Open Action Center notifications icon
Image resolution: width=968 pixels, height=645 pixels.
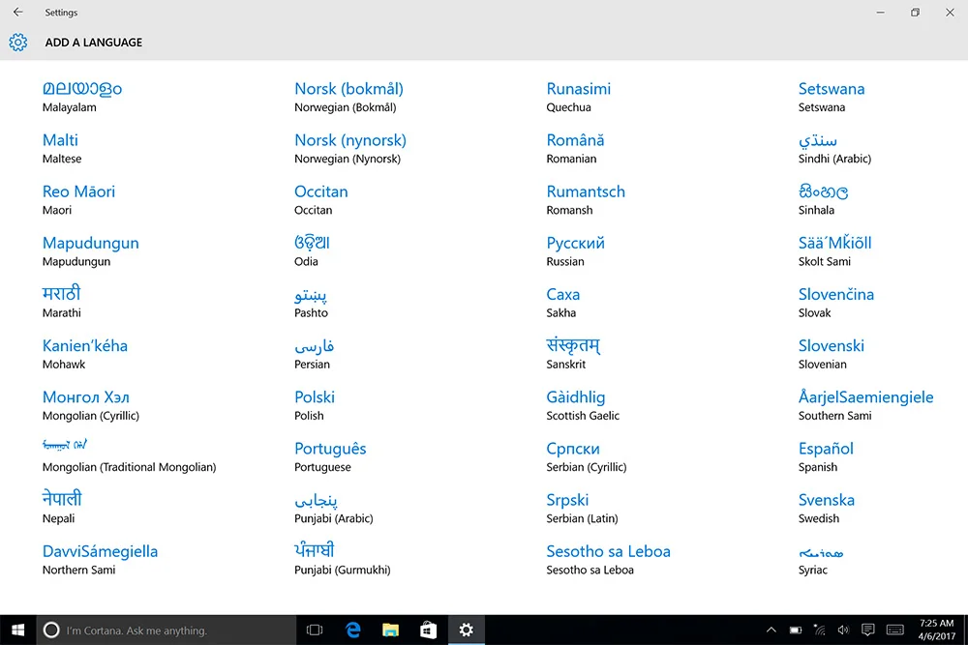[x=868, y=630]
